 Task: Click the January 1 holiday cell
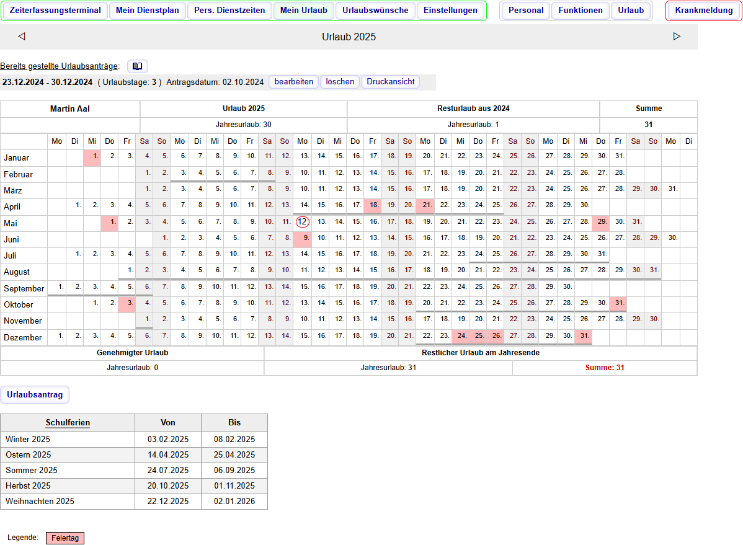(x=92, y=157)
